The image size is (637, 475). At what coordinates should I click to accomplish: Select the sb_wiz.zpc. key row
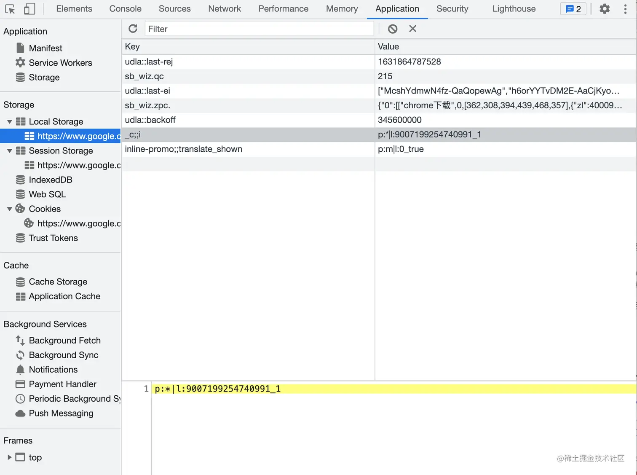(248, 105)
